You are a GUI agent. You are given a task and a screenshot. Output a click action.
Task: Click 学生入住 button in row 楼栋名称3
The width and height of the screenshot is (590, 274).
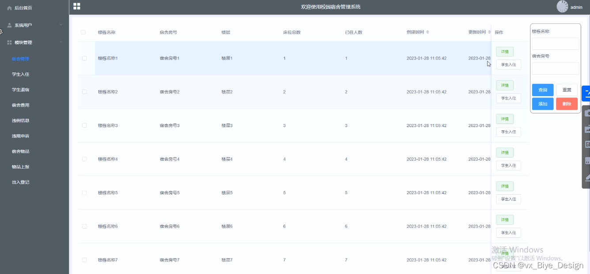(x=509, y=132)
